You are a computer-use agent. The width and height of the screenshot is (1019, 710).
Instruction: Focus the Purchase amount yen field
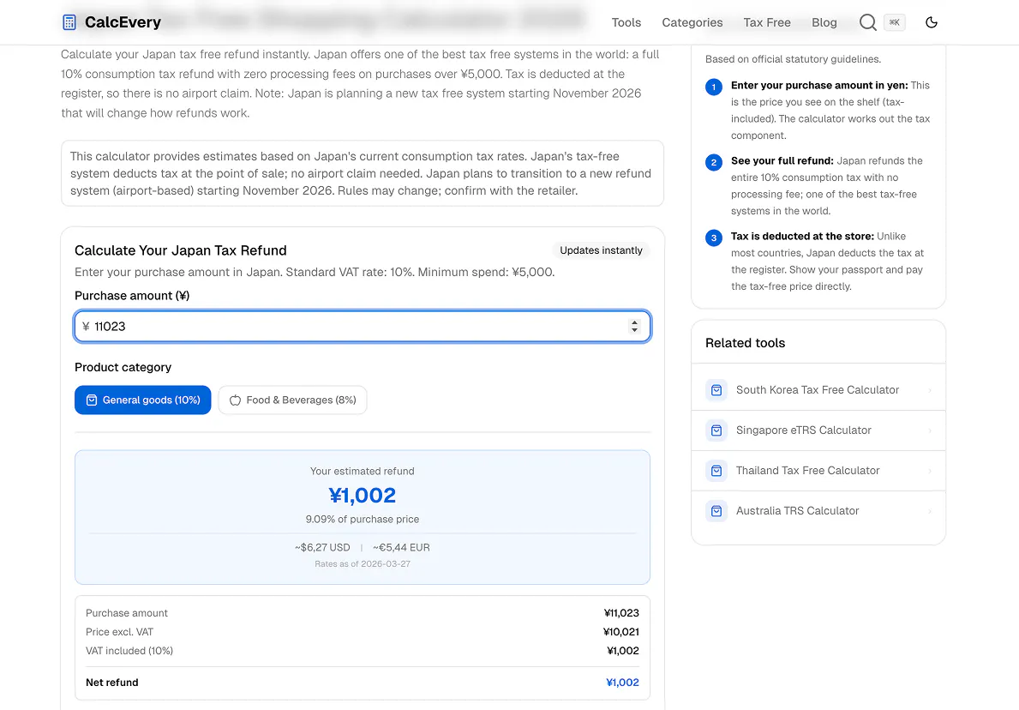pos(362,327)
